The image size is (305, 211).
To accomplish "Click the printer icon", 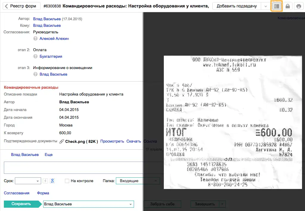I will [298, 6].
